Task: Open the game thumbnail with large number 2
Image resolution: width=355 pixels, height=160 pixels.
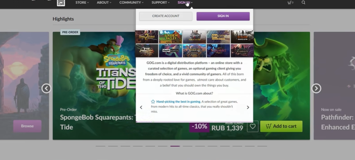Action: coord(147,36)
